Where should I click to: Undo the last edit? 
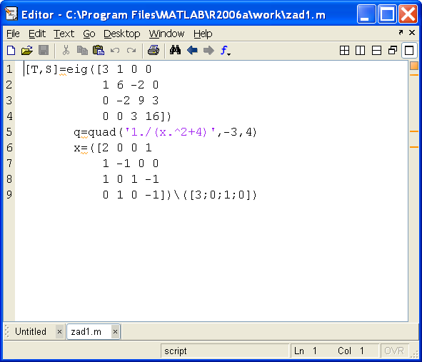[x=115, y=50]
